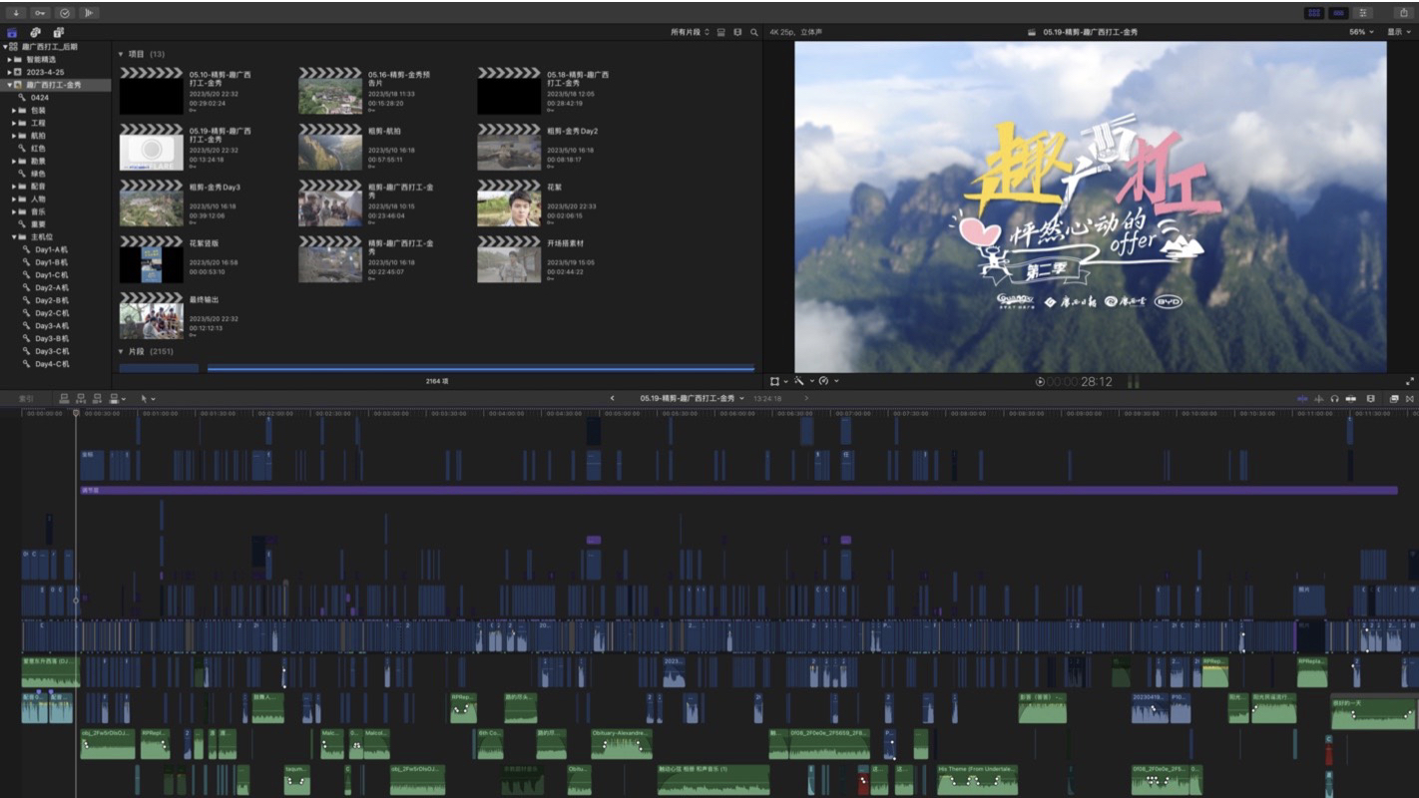1419x798 pixels.
Task: Toggle the timeline panel visibility button
Action: point(1338,13)
